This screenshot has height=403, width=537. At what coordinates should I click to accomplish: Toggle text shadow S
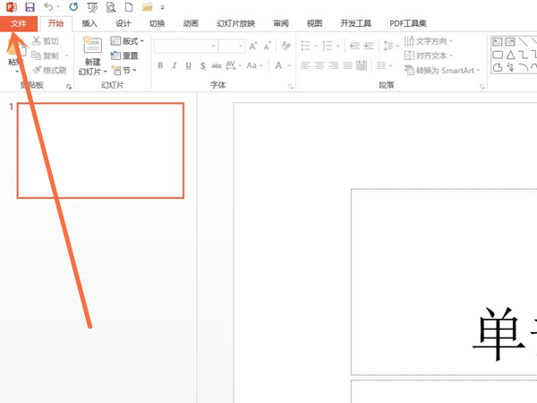pos(203,65)
